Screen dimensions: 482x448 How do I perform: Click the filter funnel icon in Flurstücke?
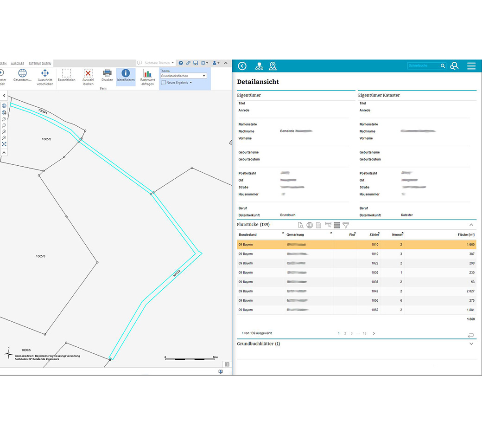pos(346,225)
